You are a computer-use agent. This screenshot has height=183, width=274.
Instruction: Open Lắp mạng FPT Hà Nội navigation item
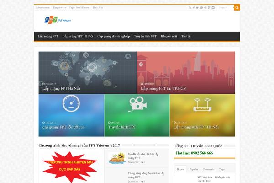tap(78, 36)
